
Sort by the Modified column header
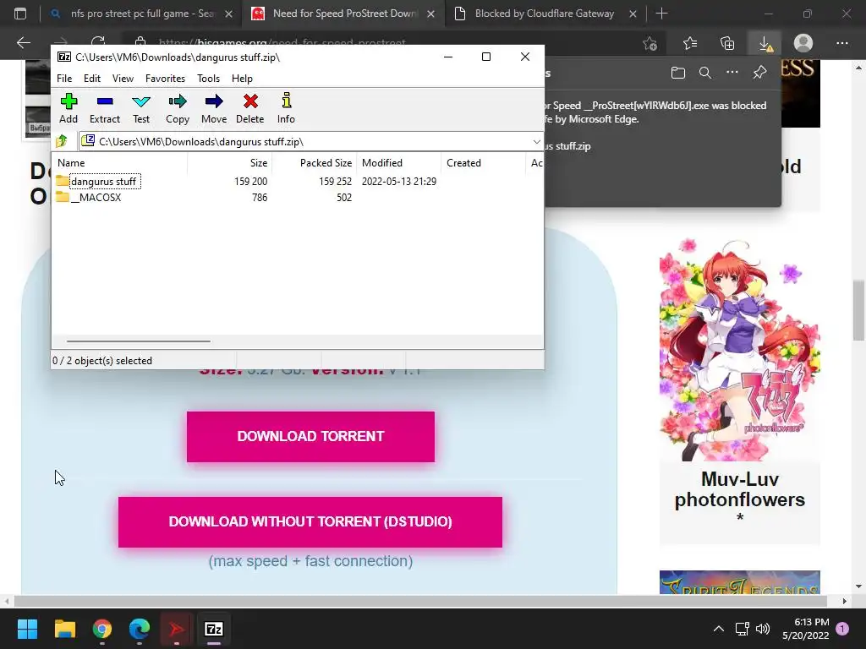399,163
